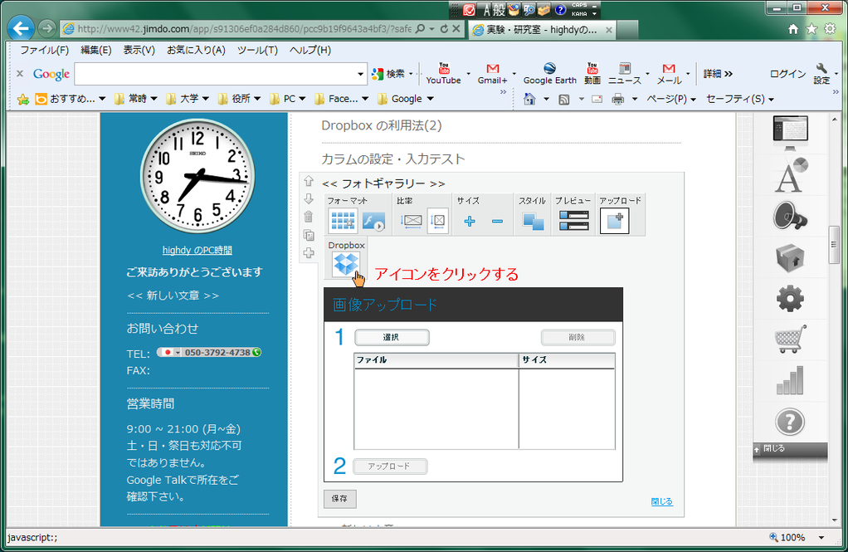The image size is (848, 552).
Task: Click the アップロード upload icon
Action: 614,221
